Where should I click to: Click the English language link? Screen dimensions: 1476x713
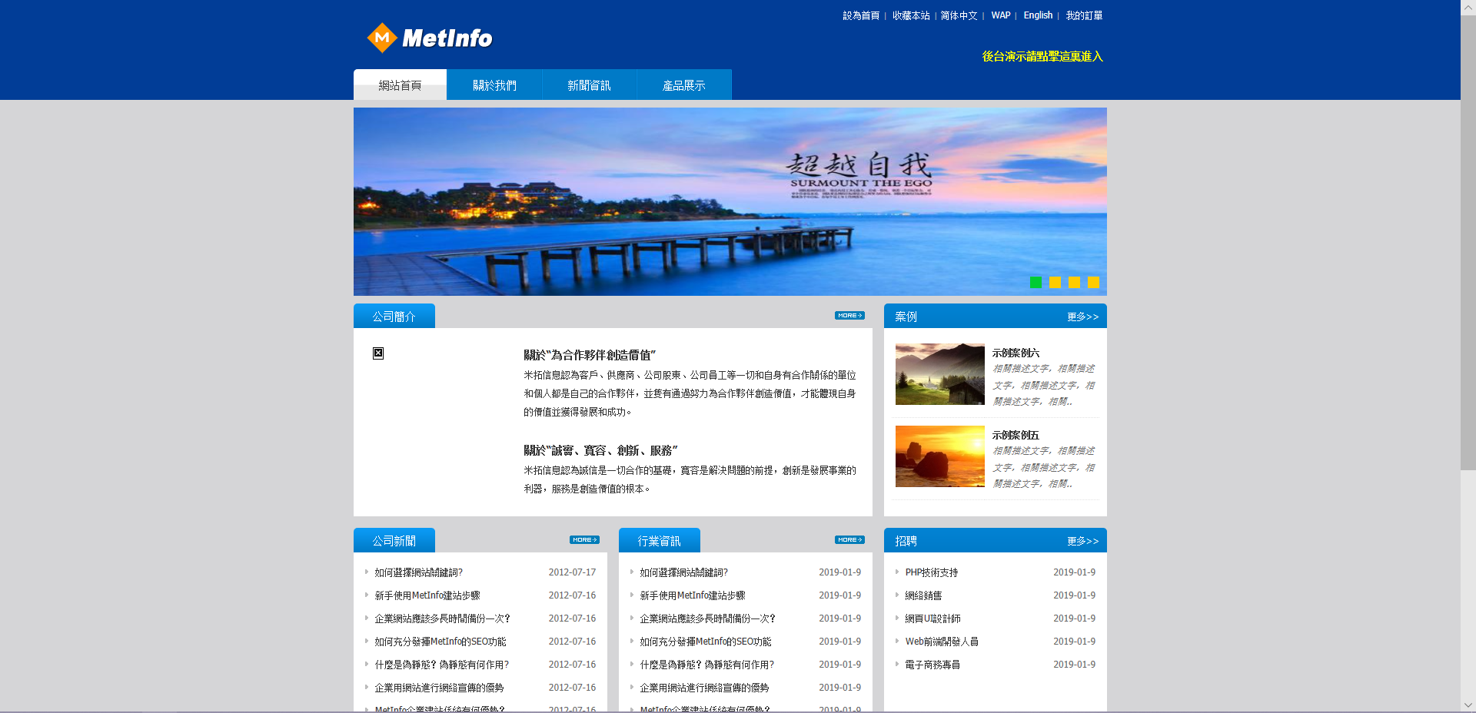click(x=1038, y=15)
